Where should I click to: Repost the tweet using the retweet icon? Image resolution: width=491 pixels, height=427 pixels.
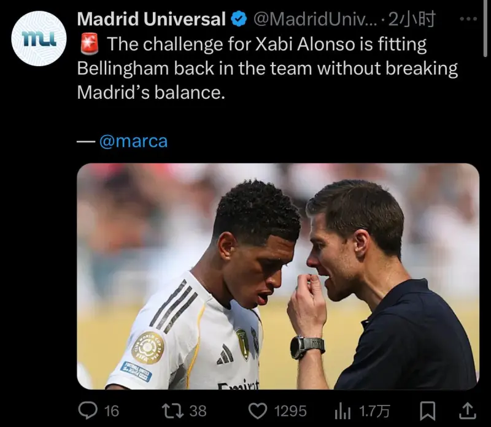172,410
